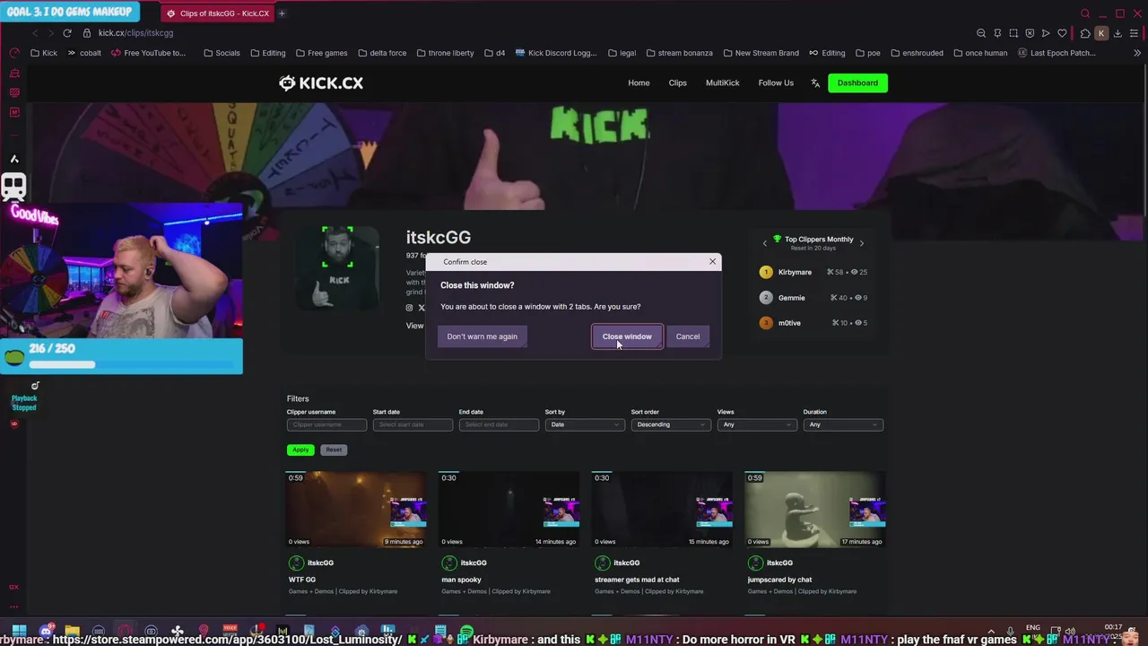Open the delta force bookmarks folder
Screen dimensions: 1148x646
coord(381,53)
